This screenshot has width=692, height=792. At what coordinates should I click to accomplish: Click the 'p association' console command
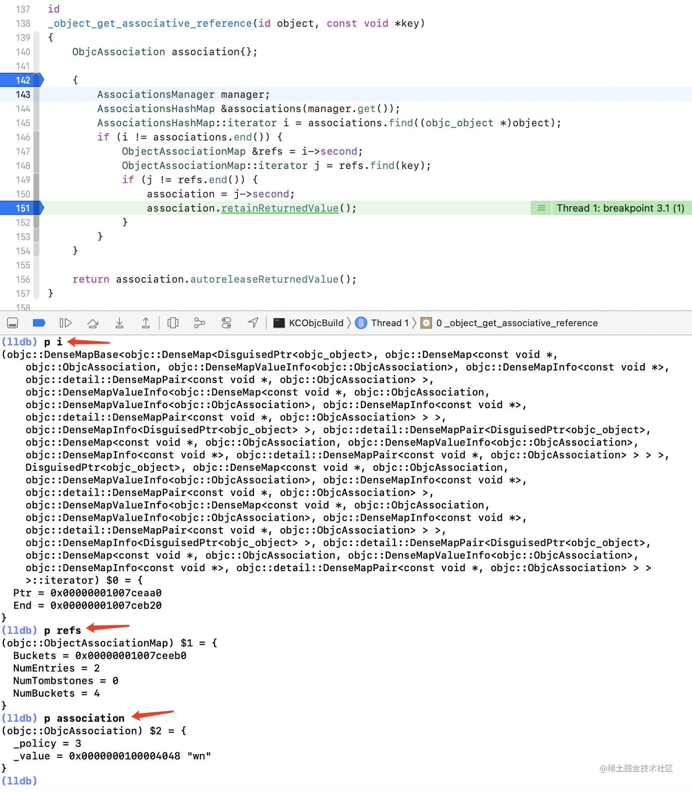tap(84, 718)
